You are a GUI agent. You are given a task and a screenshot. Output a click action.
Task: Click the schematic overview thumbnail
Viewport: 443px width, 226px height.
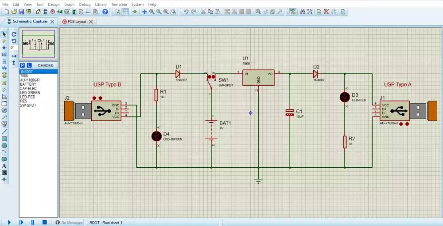[x=39, y=44]
